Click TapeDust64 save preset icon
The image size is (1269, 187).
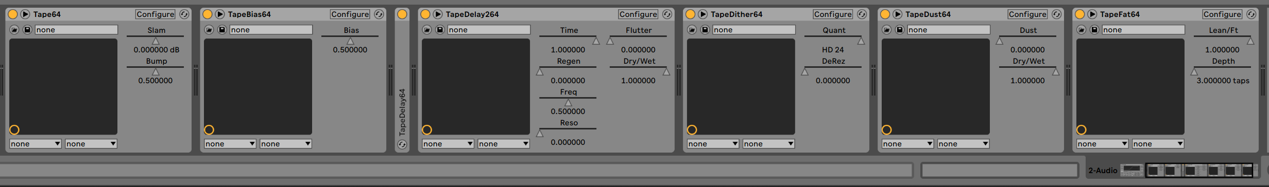(900, 30)
